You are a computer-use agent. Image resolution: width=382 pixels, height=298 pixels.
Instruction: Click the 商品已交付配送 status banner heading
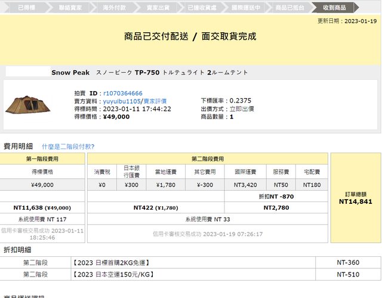(190, 36)
